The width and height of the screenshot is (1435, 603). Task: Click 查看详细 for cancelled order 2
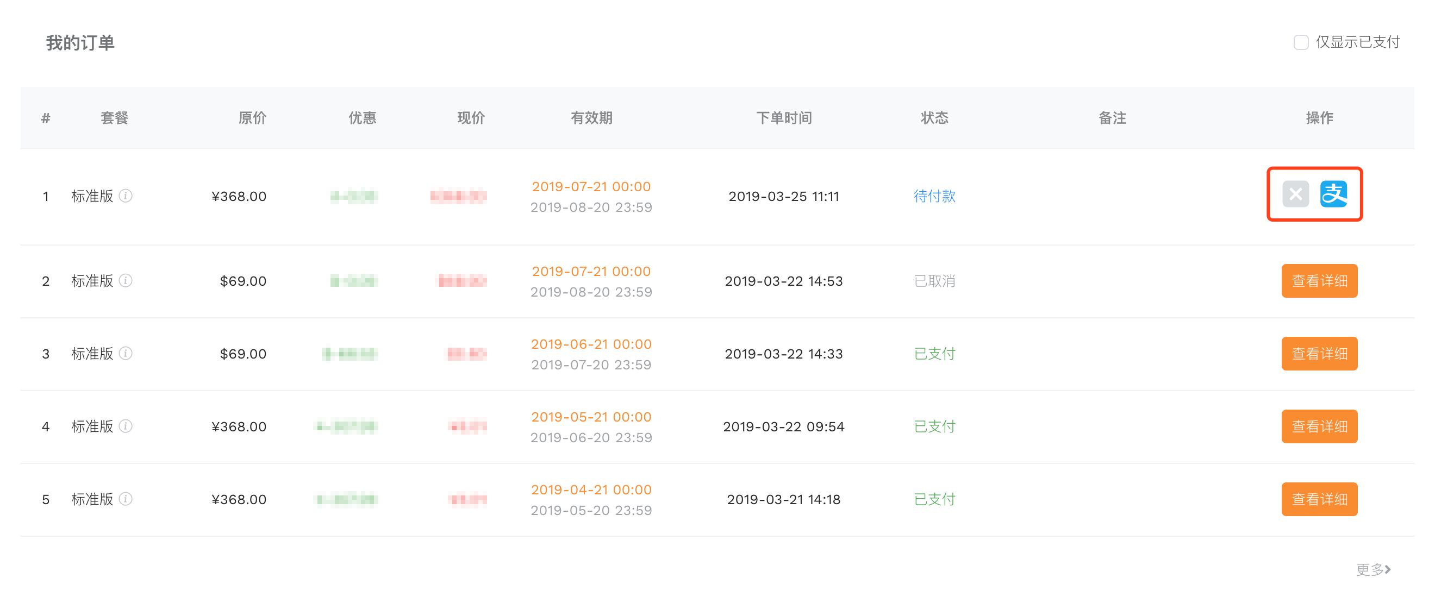[1319, 281]
